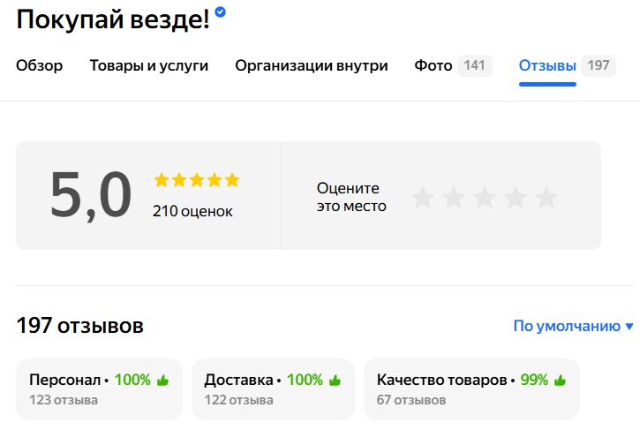Click thumbs-up icon on Качество товаров chip

click(560, 381)
